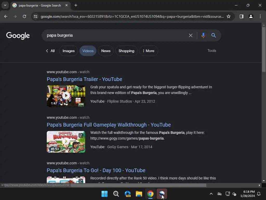Launch Microsoft Edge Preview from taskbar
Screen dimensions: 266x200
(x=128, y=194)
